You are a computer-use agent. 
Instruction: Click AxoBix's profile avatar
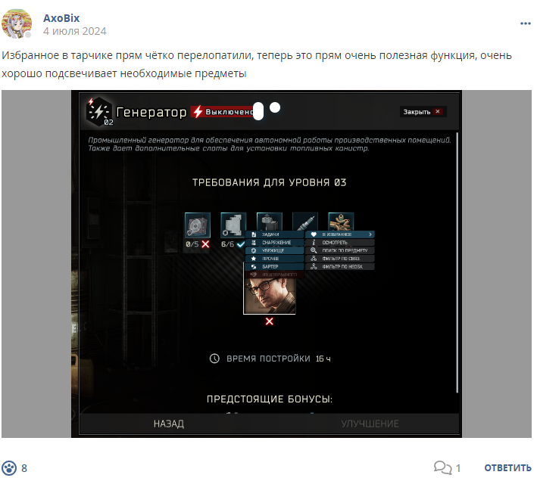pos(17,23)
